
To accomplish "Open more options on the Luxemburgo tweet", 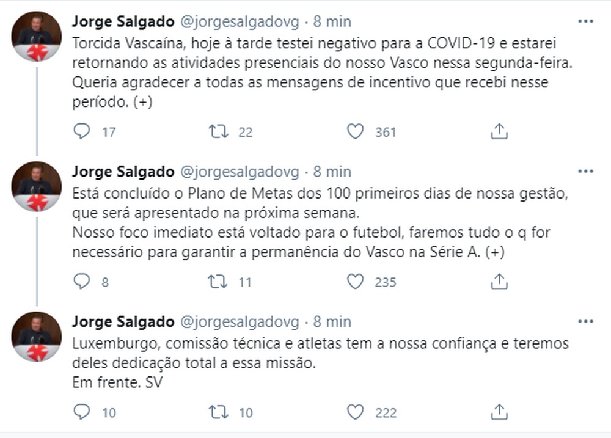I will click(585, 321).
